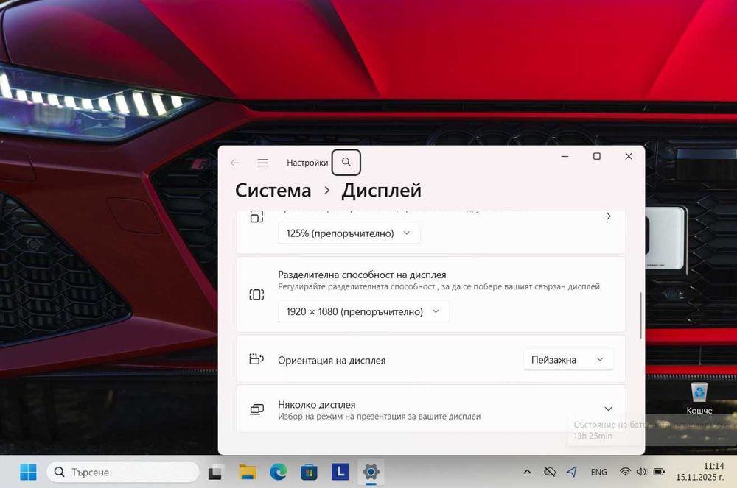Minimize the Settings window
Viewport: 737px width, 488px height.
[x=565, y=156]
